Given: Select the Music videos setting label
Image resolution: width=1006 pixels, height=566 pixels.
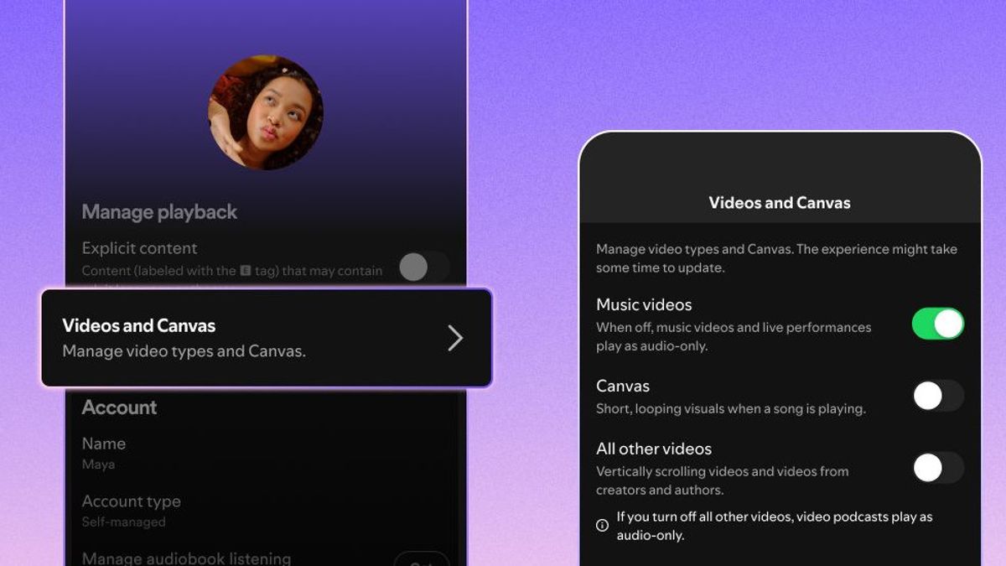Looking at the screenshot, I should 644,304.
